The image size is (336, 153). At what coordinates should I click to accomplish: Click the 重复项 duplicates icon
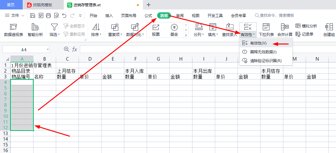[115, 27]
